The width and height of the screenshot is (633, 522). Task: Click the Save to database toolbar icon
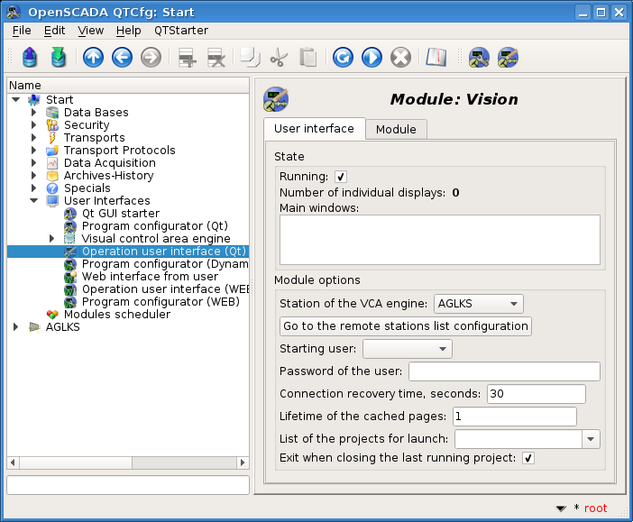[x=59, y=57]
